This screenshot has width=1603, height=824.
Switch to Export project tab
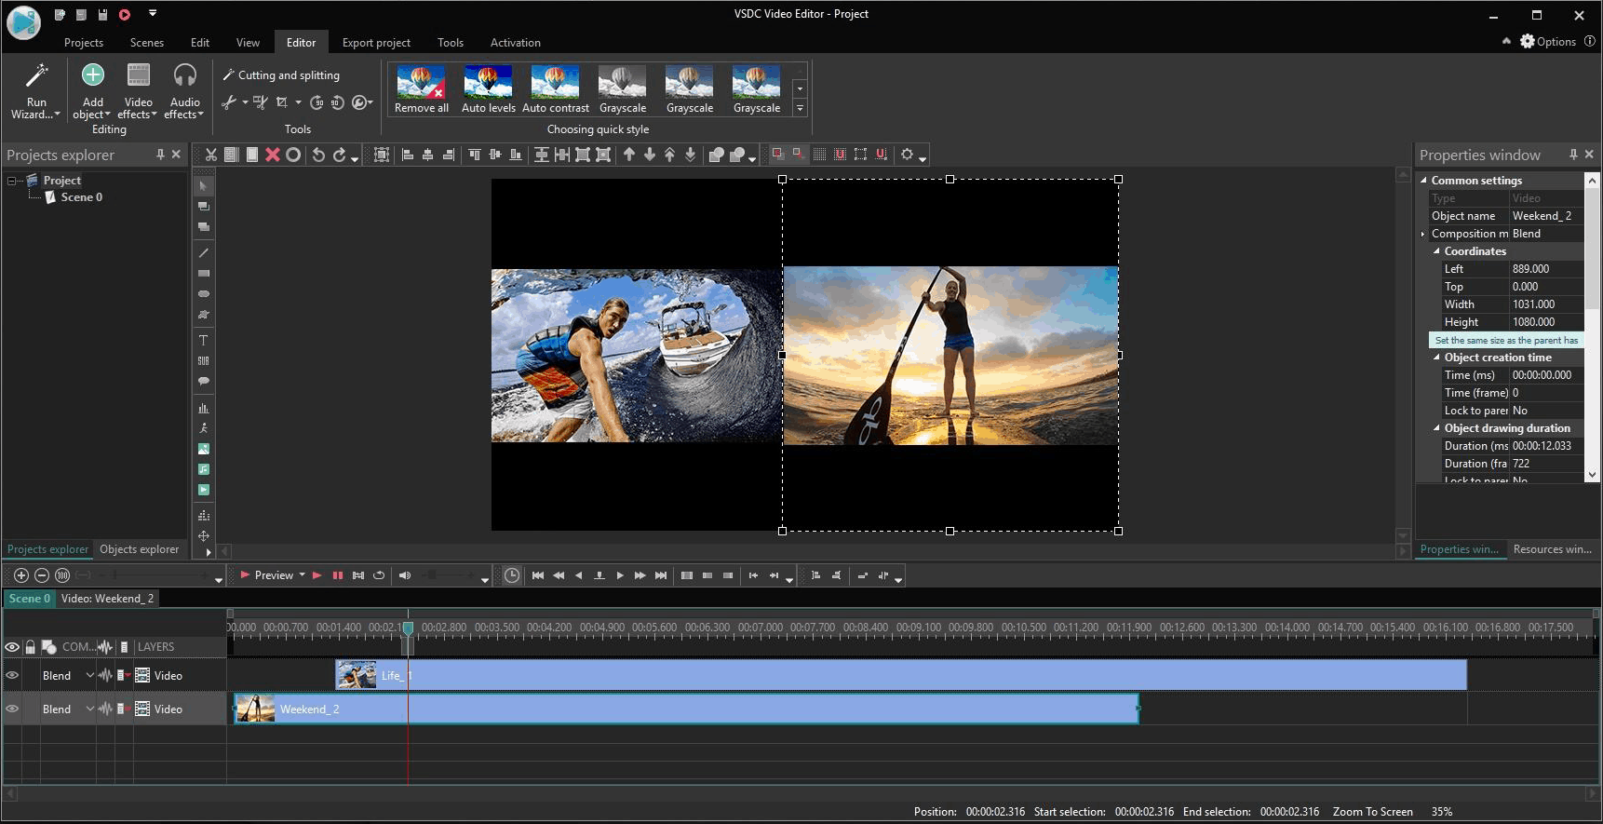(x=376, y=43)
